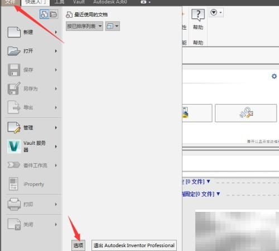Image resolution: width=279 pixels, height=251 pixels.
Task: Click the 帮助 question mark icon
Action: (x=198, y=15)
